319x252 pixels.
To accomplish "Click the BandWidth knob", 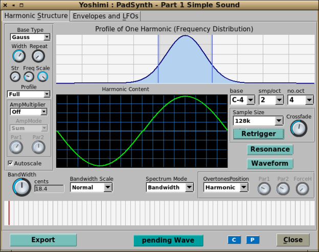I will click(x=21, y=187).
